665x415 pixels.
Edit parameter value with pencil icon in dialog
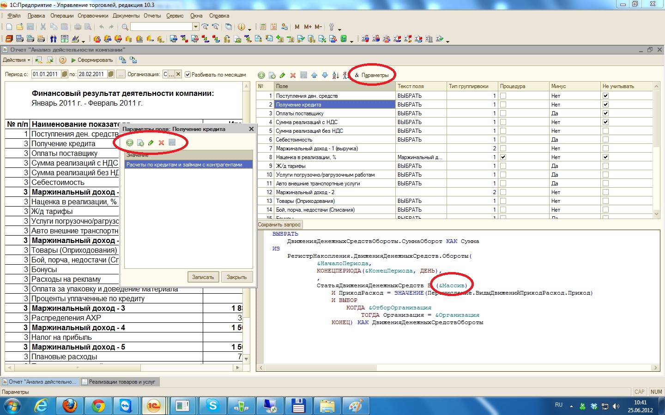point(151,142)
